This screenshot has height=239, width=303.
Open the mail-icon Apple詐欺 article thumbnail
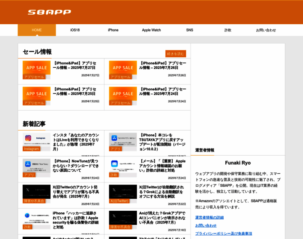coord(123,166)
